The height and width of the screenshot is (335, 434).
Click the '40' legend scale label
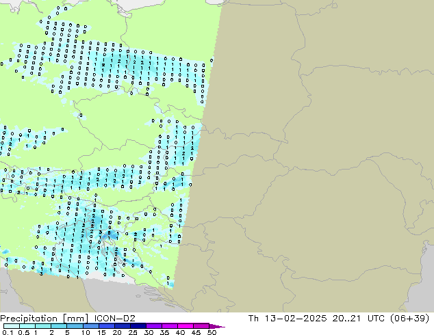pos(180,332)
